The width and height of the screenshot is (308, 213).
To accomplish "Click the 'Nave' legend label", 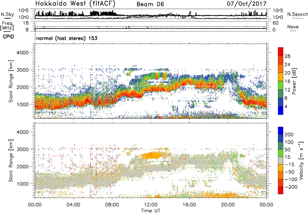I will 293,27.
